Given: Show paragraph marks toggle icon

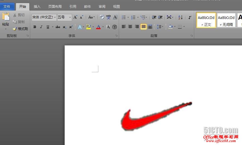Looking at the screenshot, I should (190, 17).
